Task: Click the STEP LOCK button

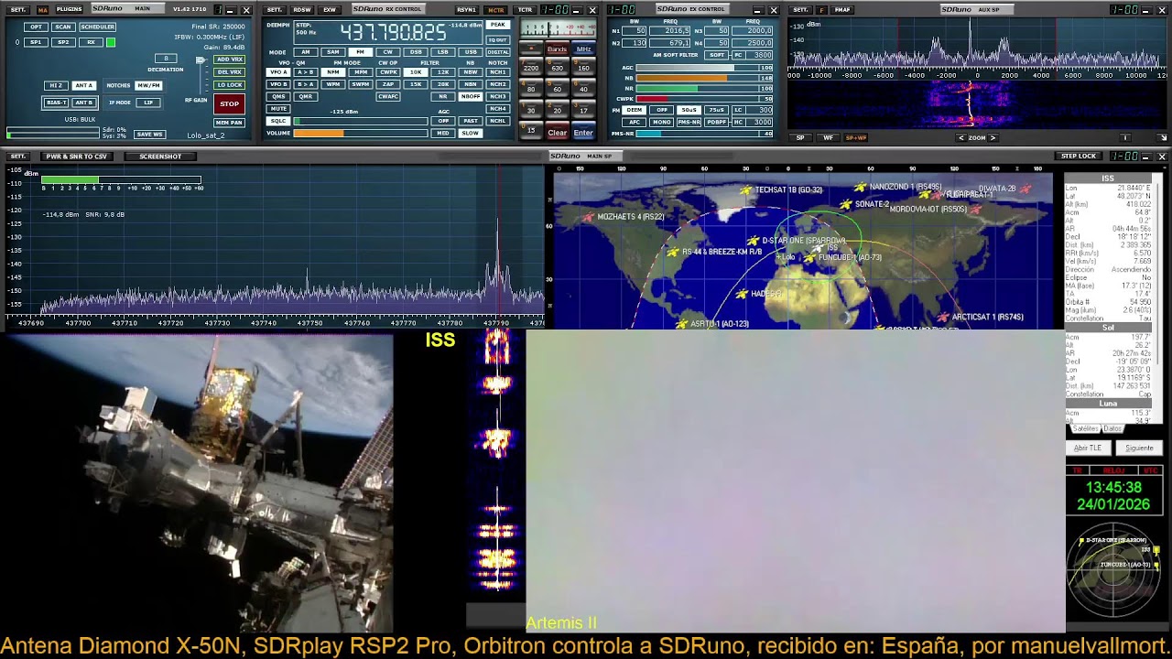Action: 1079,157
